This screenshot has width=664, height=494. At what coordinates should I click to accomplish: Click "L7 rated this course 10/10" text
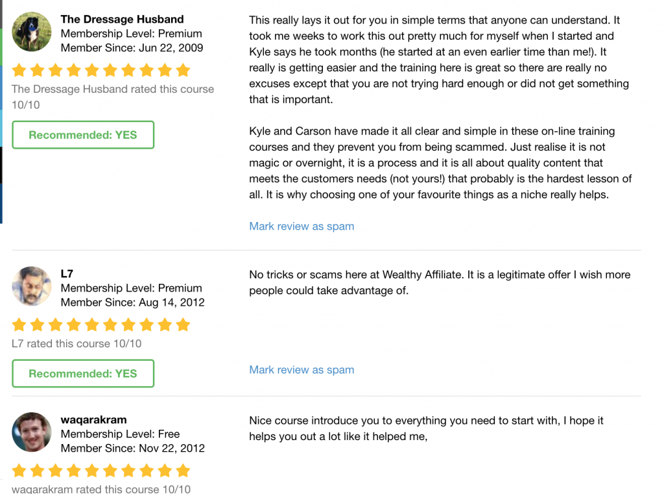77,343
